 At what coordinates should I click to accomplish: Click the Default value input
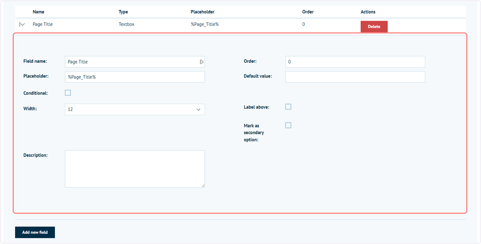[355, 77]
